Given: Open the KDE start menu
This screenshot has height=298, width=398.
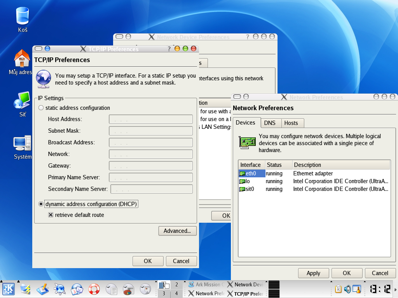Looking at the screenshot, I should (8, 289).
